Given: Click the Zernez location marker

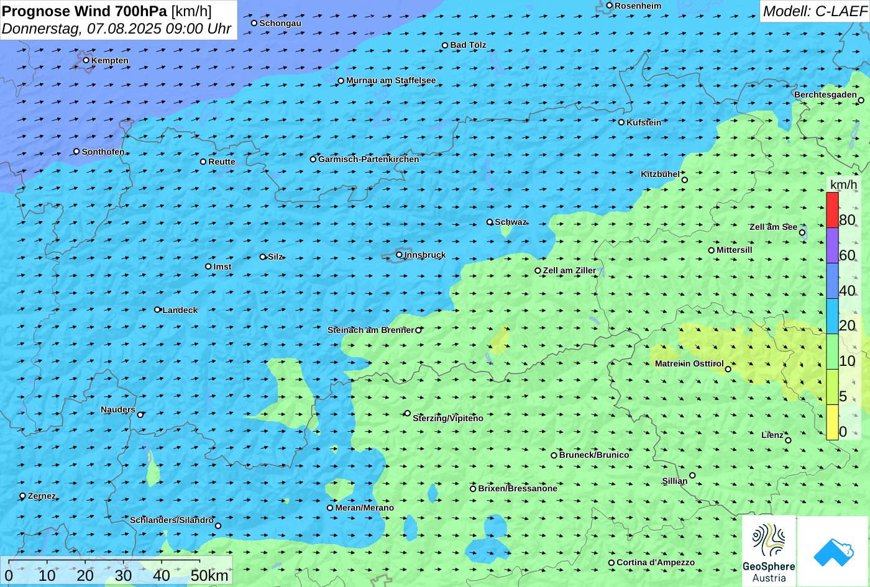Looking at the screenshot, I should point(23,496).
